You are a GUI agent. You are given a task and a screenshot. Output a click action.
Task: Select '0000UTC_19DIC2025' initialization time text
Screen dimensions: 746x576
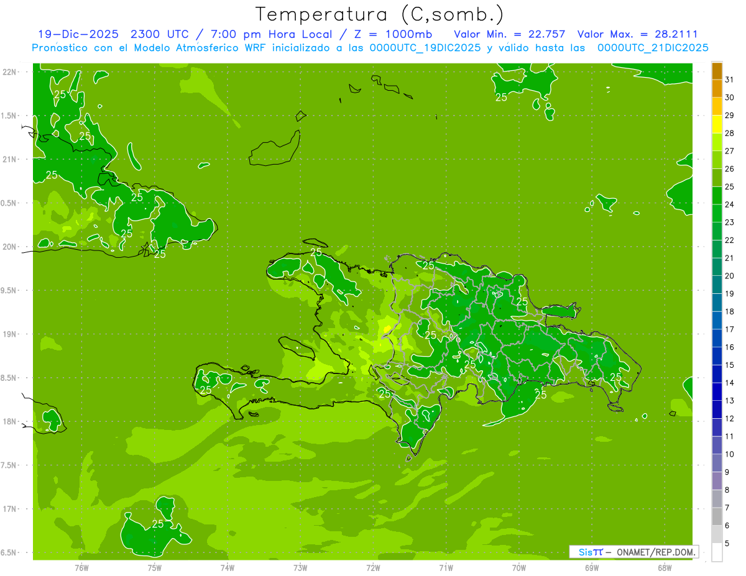[x=425, y=48]
